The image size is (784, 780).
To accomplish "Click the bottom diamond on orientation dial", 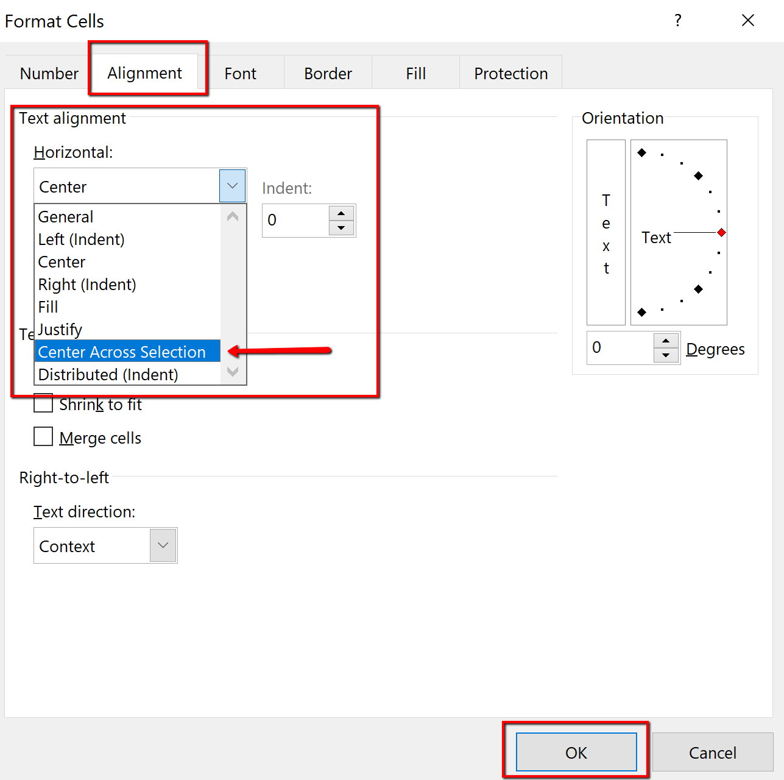I will (641, 312).
